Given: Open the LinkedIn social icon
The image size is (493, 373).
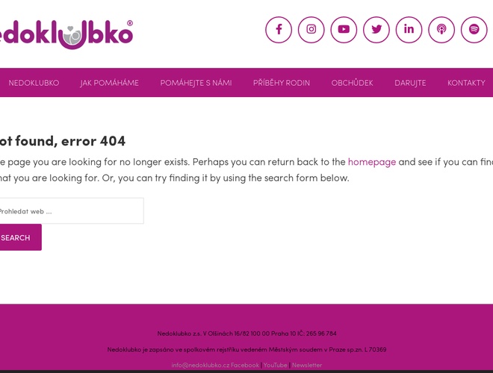Looking at the screenshot, I should [409, 30].
